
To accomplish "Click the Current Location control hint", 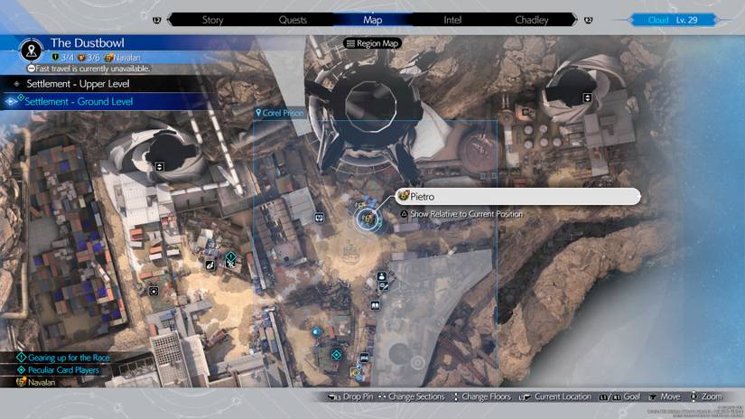I will pos(555,396).
